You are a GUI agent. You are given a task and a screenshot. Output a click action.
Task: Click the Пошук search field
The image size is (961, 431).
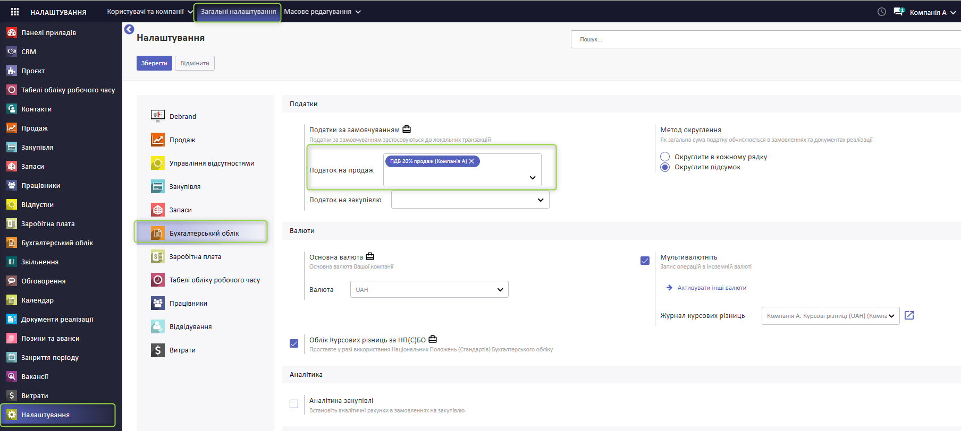click(766, 39)
